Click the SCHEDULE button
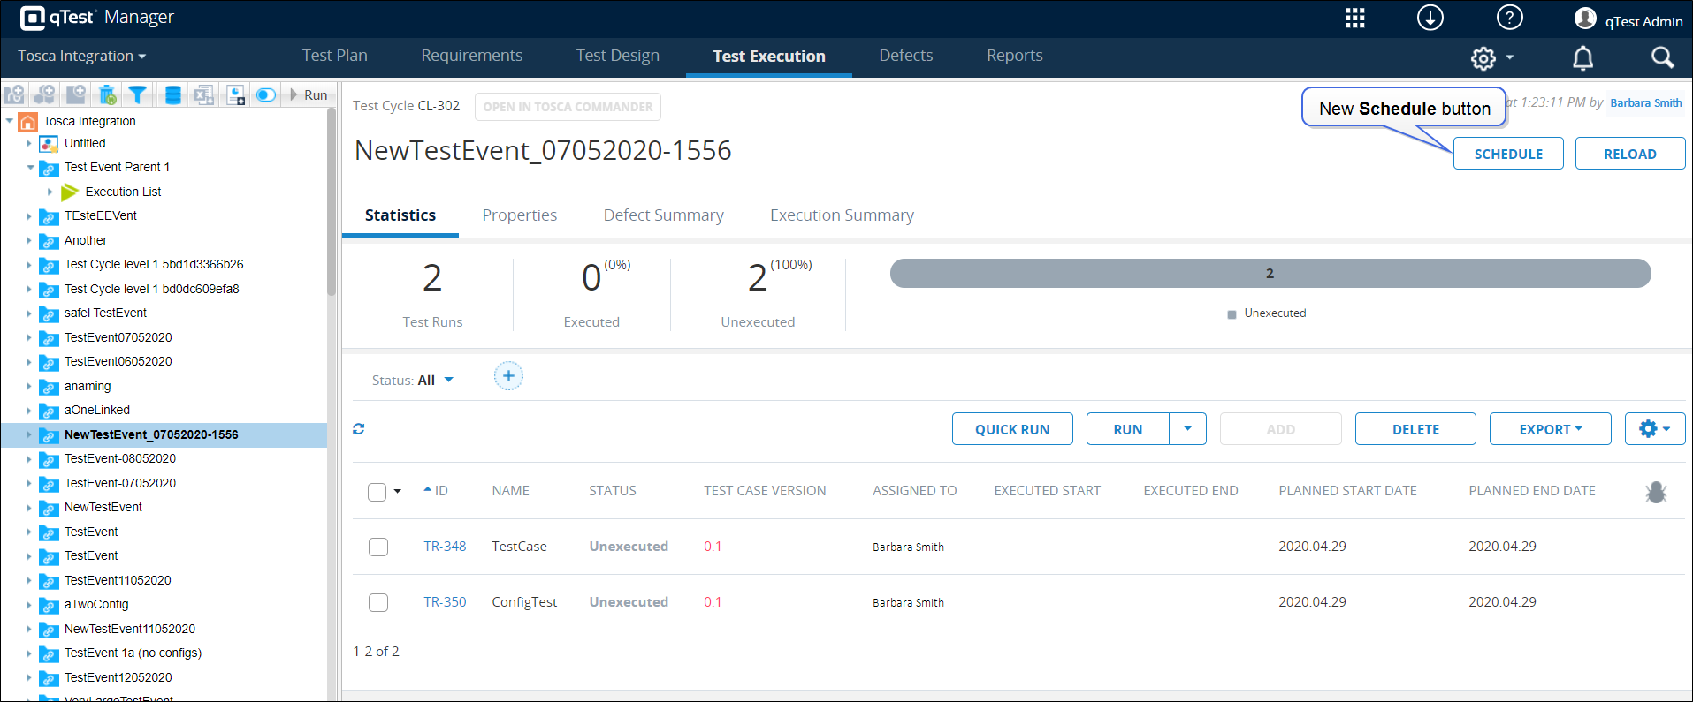The height and width of the screenshot is (702, 1693). point(1507,154)
